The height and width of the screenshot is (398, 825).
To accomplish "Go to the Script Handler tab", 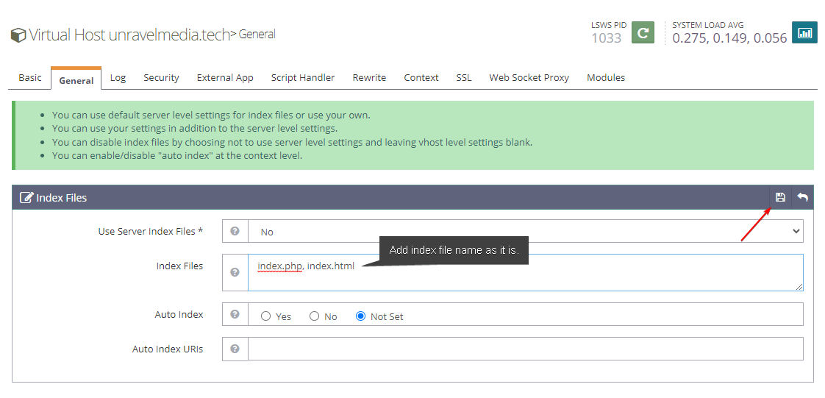I will click(x=302, y=77).
